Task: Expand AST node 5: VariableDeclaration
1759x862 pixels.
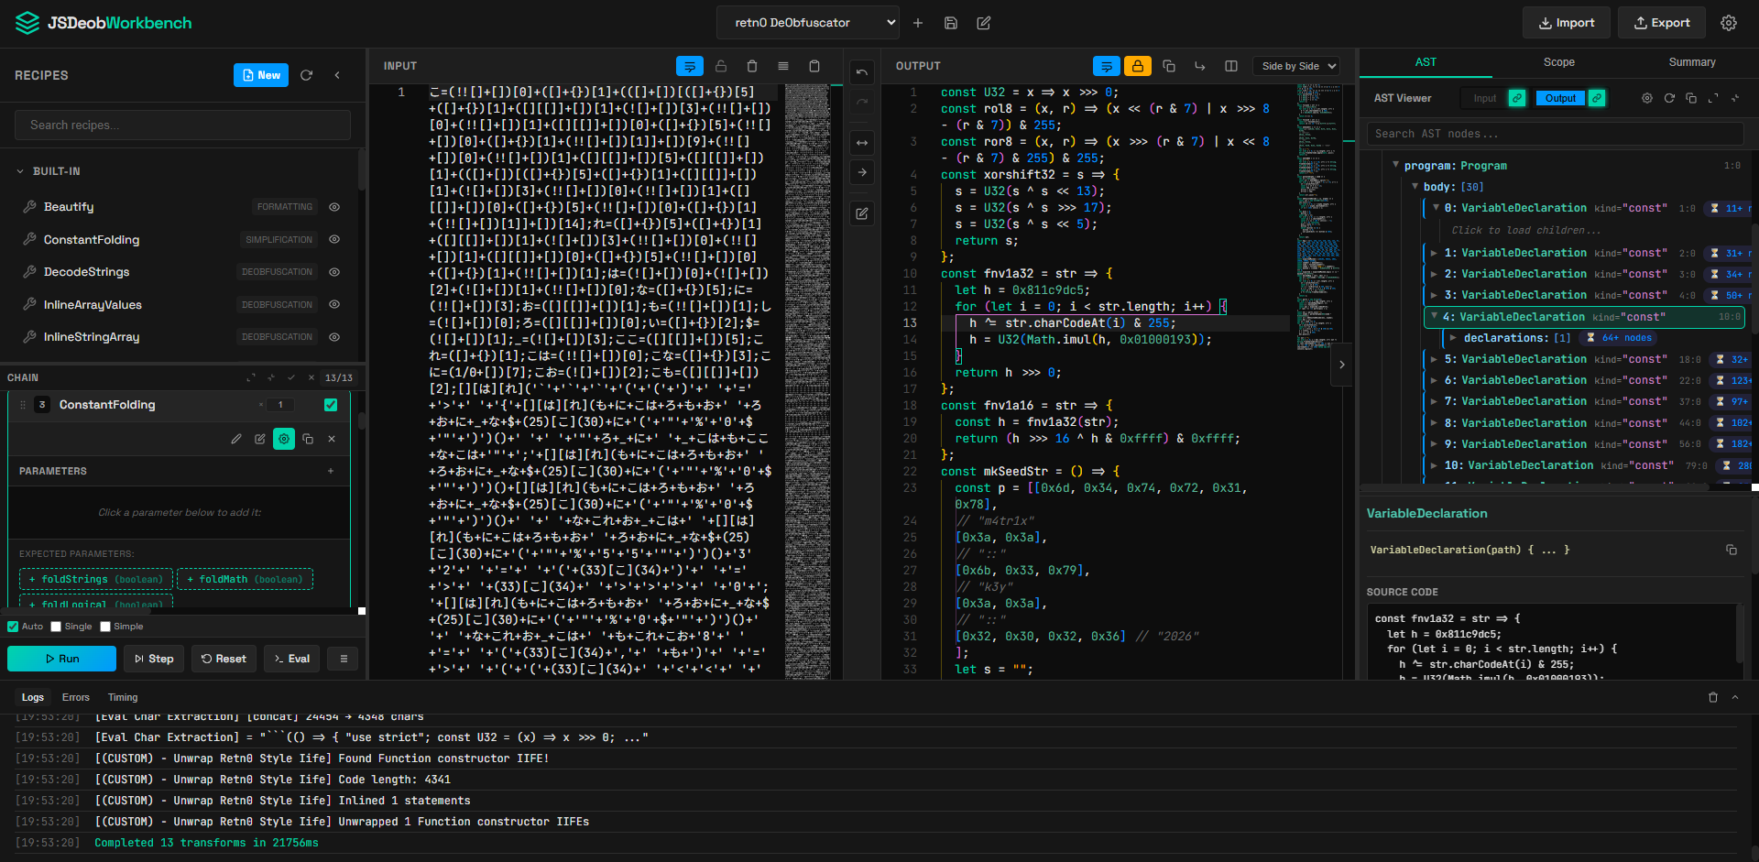Action: click(x=1434, y=359)
